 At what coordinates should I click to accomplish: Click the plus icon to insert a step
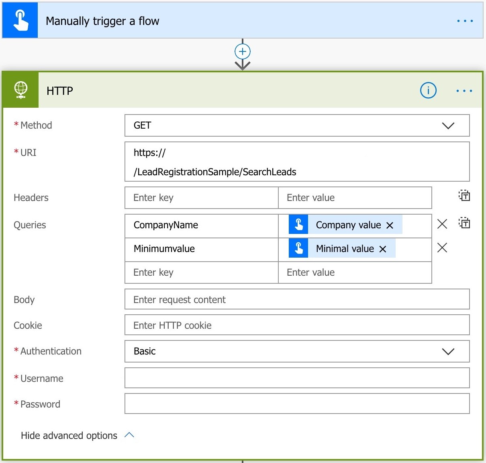click(x=242, y=51)
